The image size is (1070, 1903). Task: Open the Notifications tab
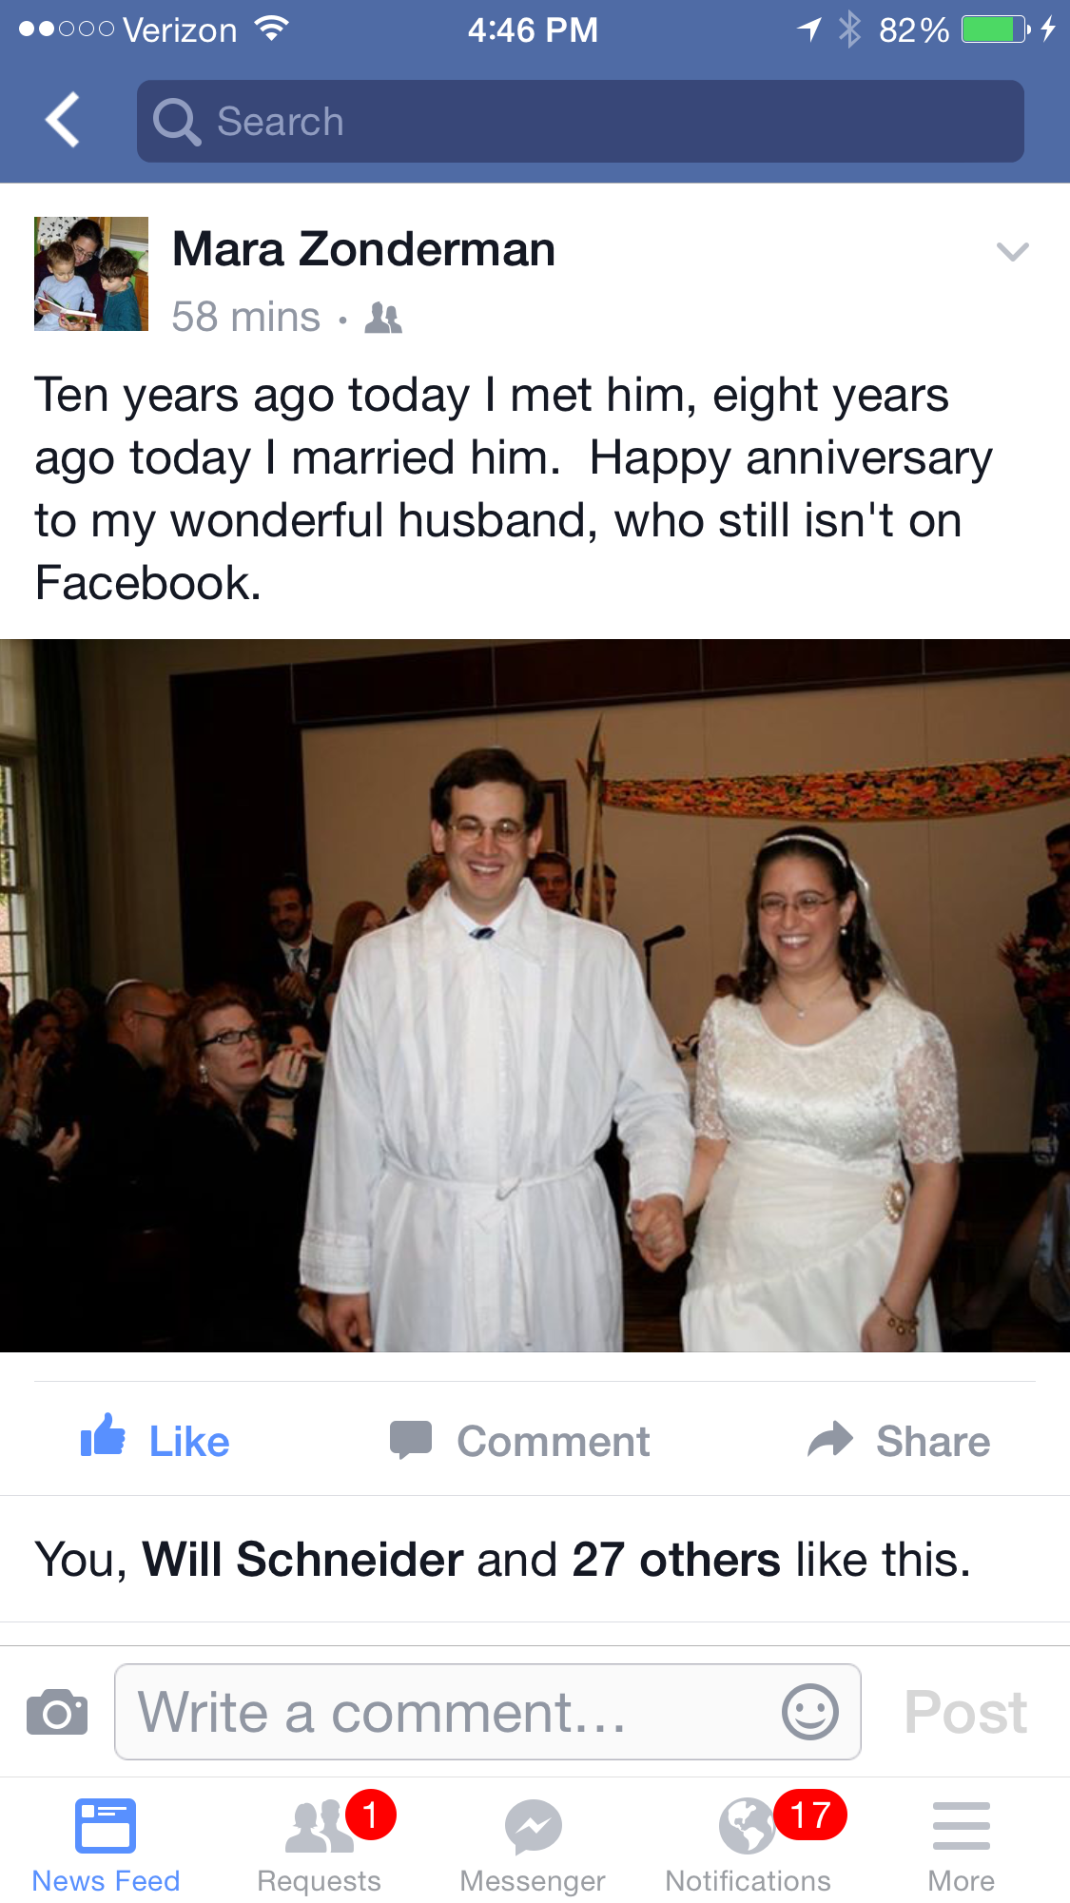749,1845
